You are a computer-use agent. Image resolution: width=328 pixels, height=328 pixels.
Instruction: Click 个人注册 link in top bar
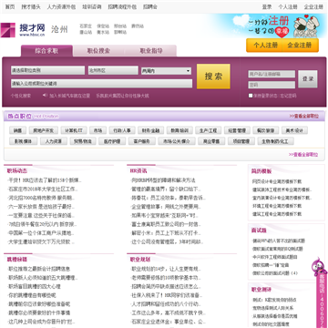point(288,6)
